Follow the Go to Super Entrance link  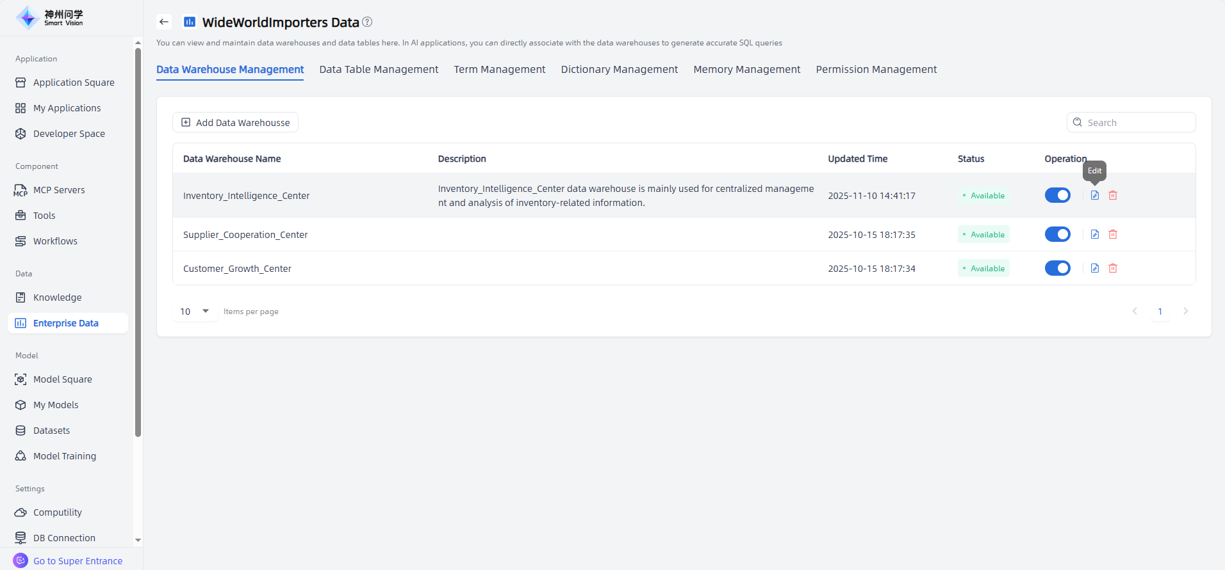(x=78, y=561)
